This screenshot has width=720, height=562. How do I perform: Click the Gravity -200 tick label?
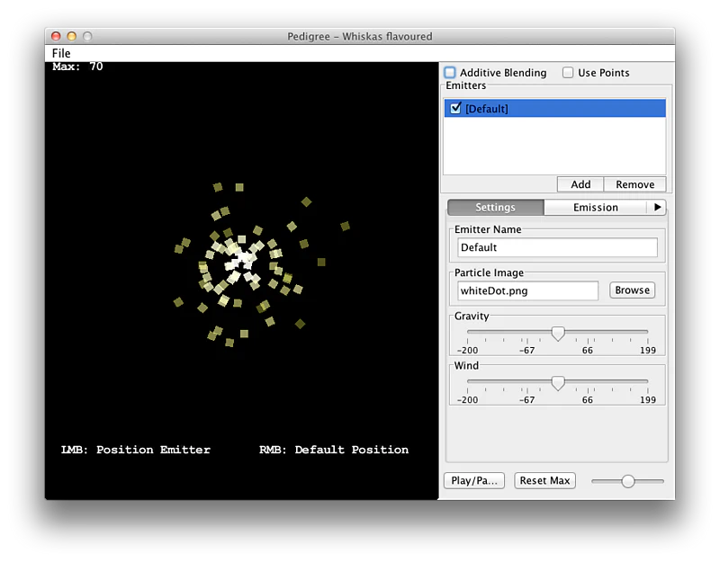(x=467, y=350)
